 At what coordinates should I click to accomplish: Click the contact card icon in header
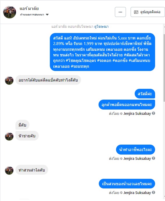[136, 12]
